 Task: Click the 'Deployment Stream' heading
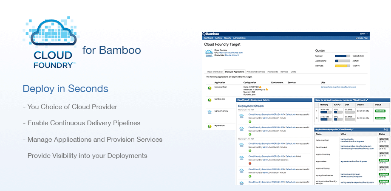[x=251, y=106]
